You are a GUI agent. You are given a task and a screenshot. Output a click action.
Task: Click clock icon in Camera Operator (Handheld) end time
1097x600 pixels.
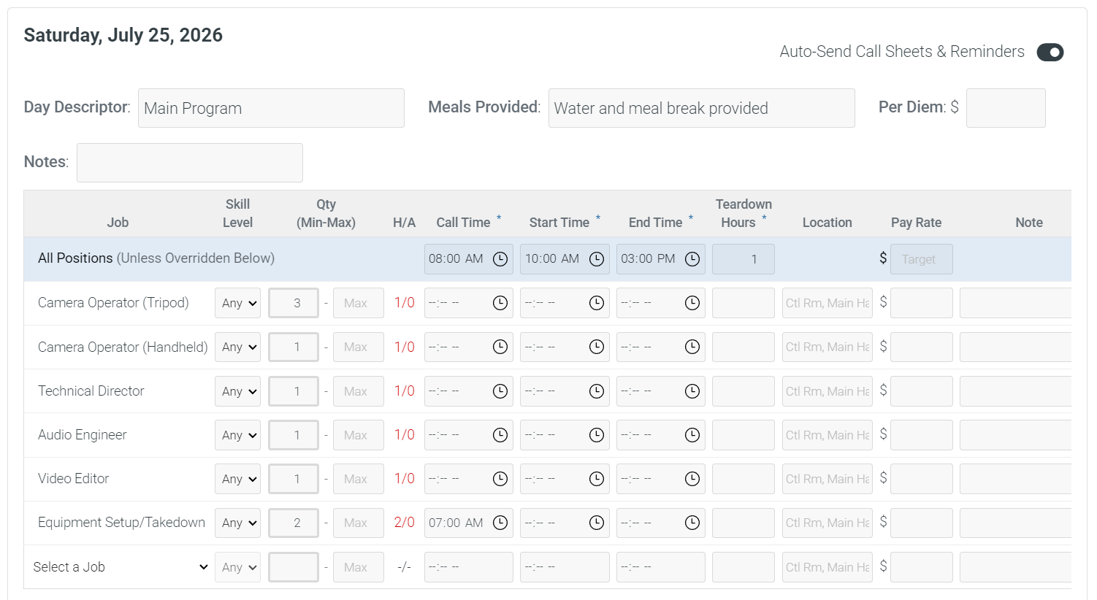pyautogui.click(x=692, y=347)
